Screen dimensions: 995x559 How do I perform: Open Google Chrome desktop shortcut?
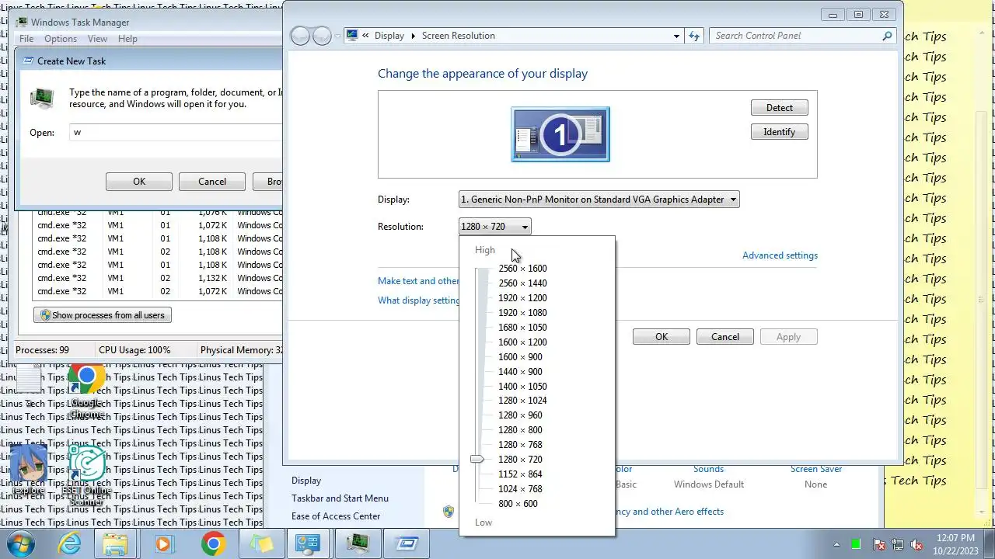coord(87,391)
